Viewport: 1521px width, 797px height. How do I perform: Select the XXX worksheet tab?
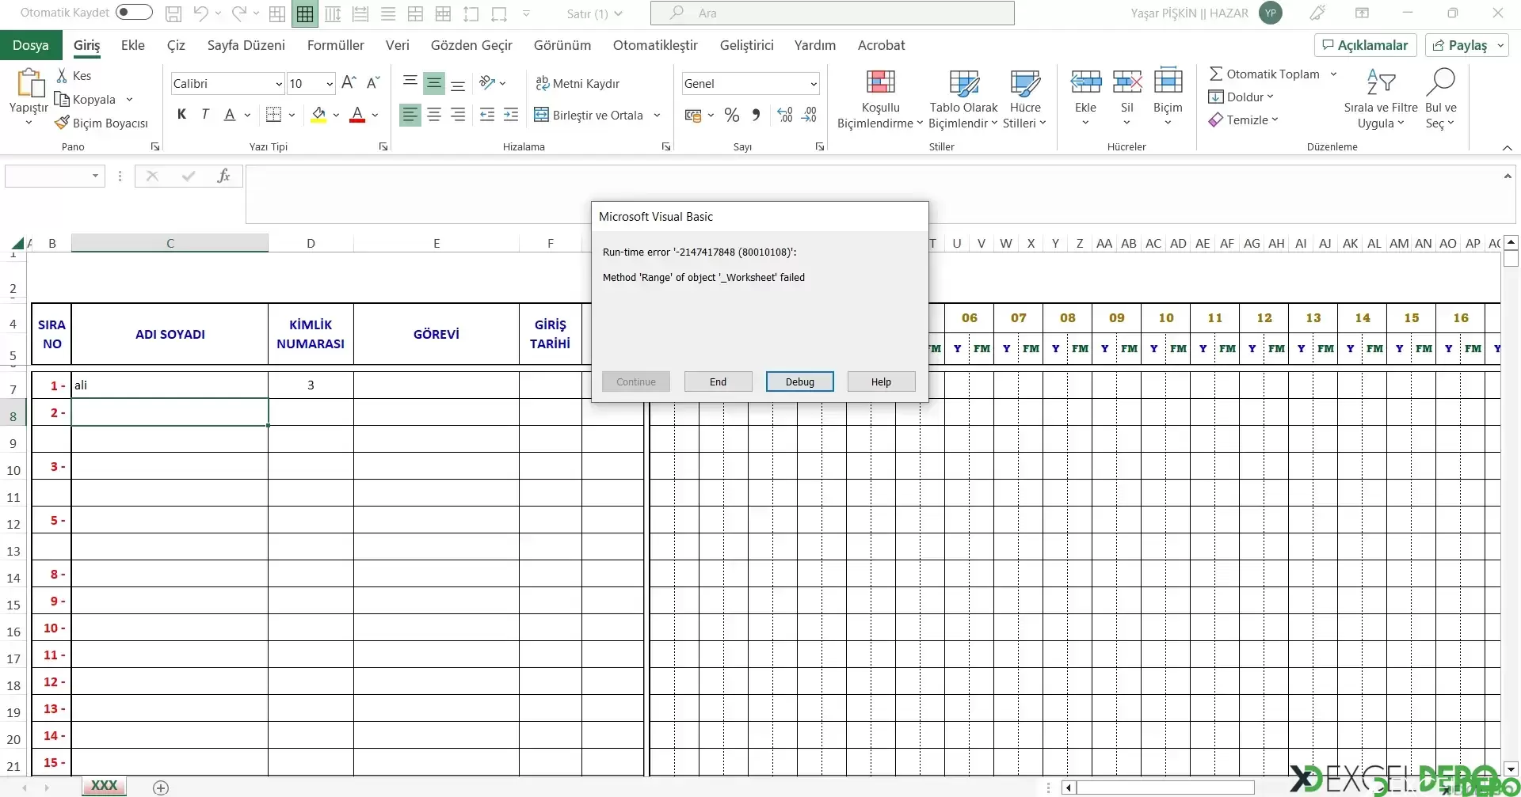pos(104,786)
